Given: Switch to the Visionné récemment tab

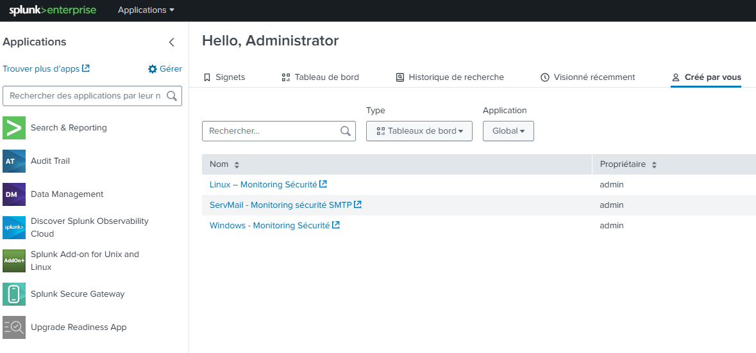Looking at the screenshot, I should 588,77.
